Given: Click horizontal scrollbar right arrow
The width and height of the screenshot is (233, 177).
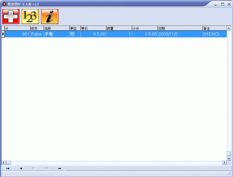Looking at the screenshot, I should [x=225, y=163].
